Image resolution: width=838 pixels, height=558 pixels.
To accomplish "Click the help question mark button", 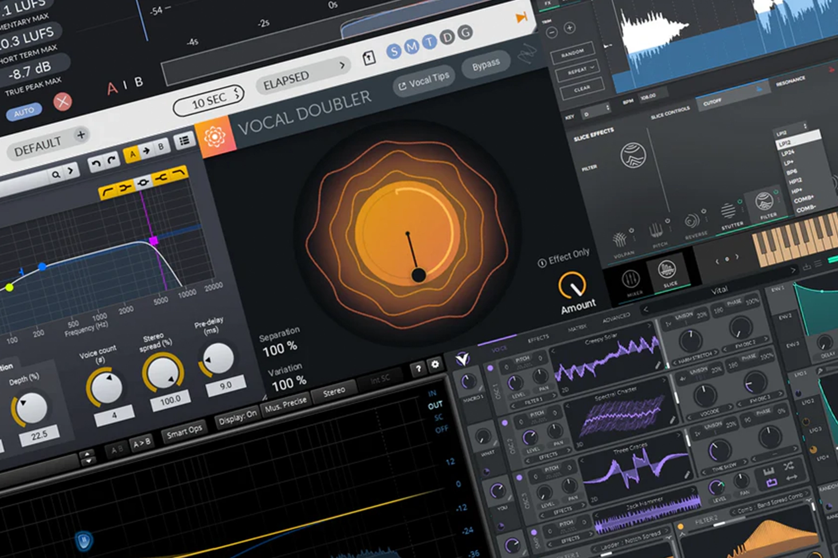I will pos(418,369).
